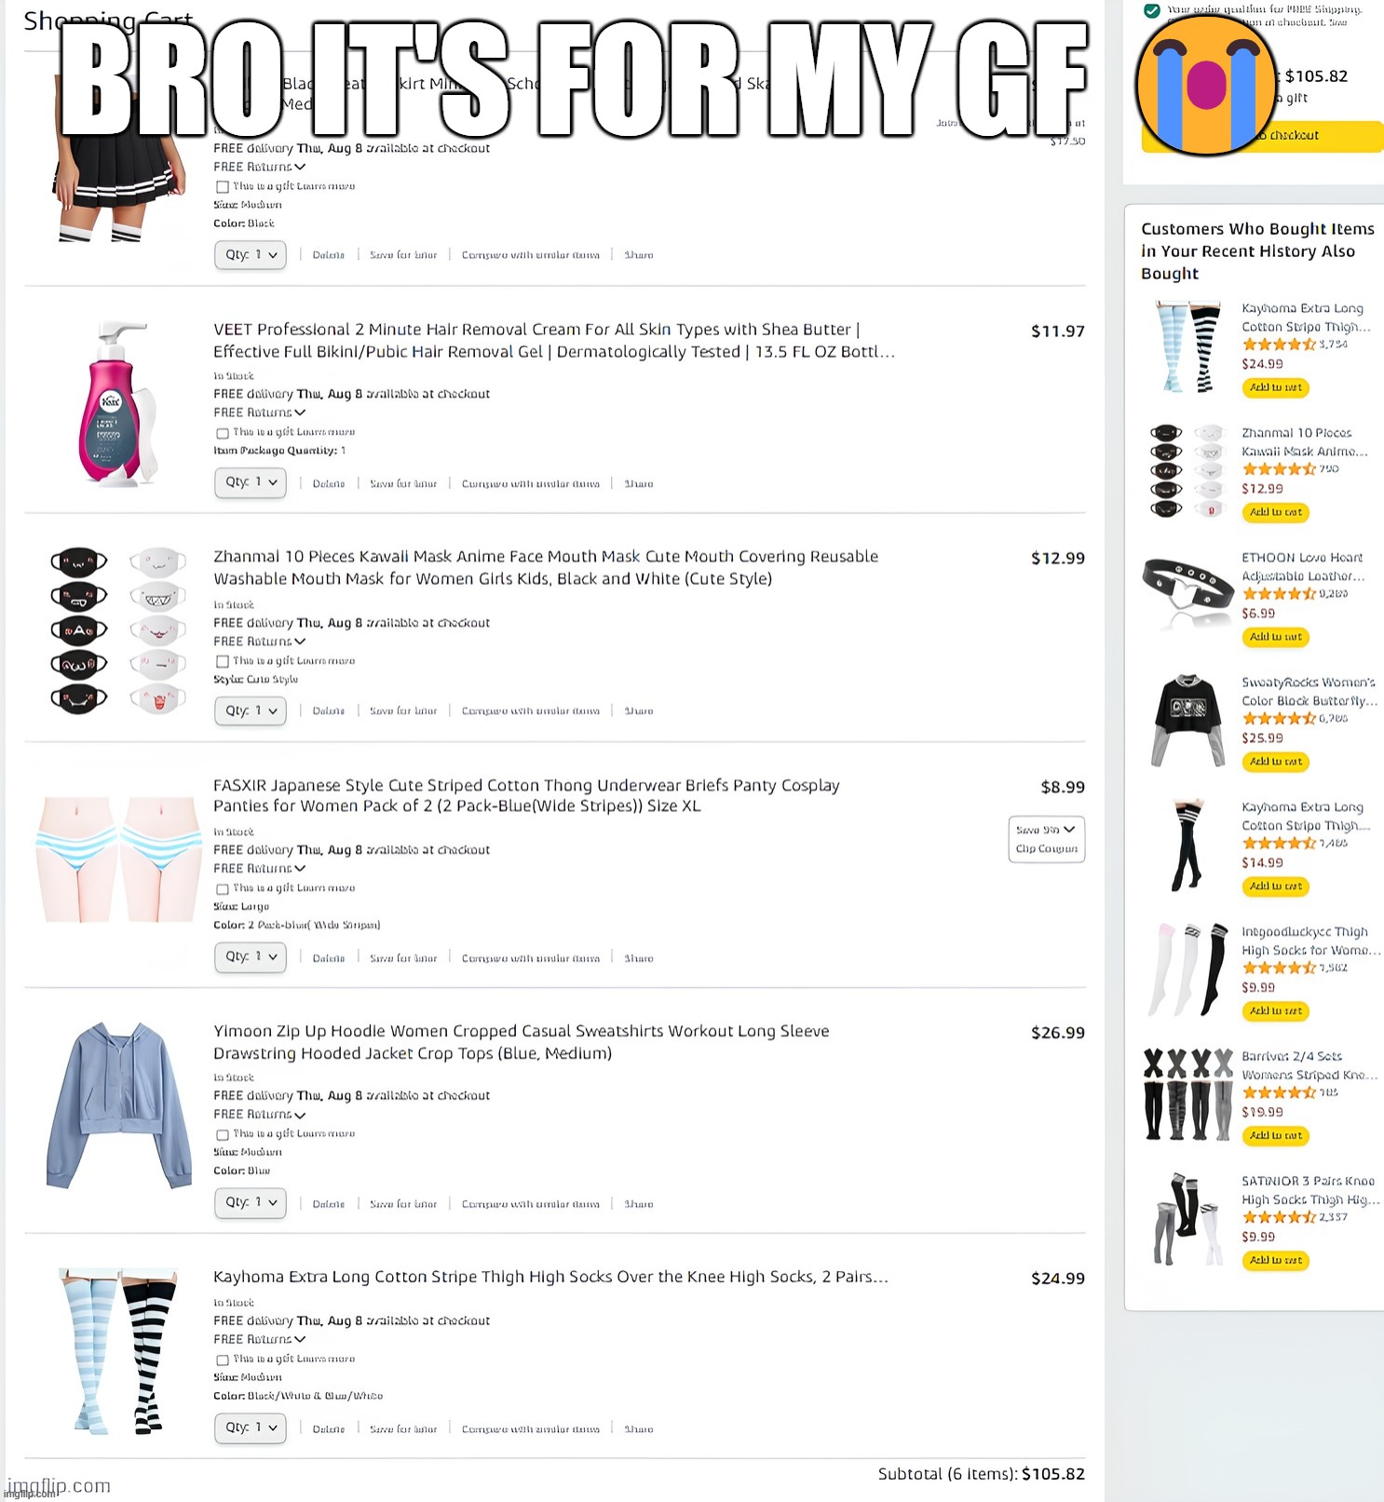Save the Zhanmal masks for later
Screen dimensions: 1384x1502
(x=403, y=710)
